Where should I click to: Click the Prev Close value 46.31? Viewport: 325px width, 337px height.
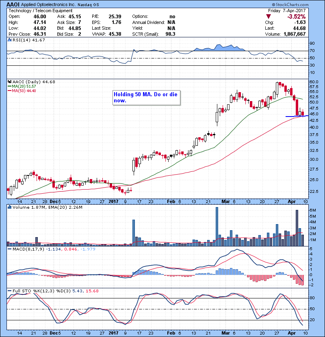[x=40, y=34]
